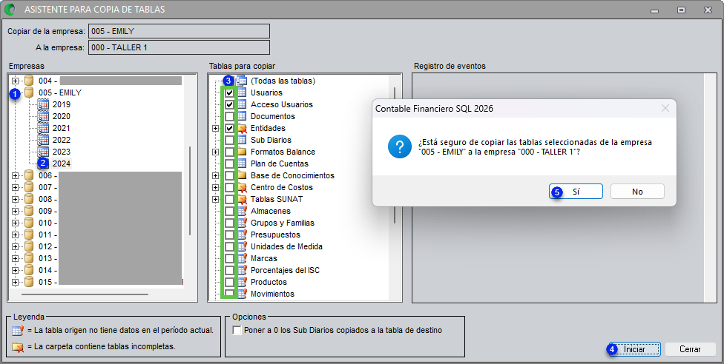The image size is (724, 364).
Task: Check the Base de Conocimientos checkbox
Action: (x=229, y=175)
